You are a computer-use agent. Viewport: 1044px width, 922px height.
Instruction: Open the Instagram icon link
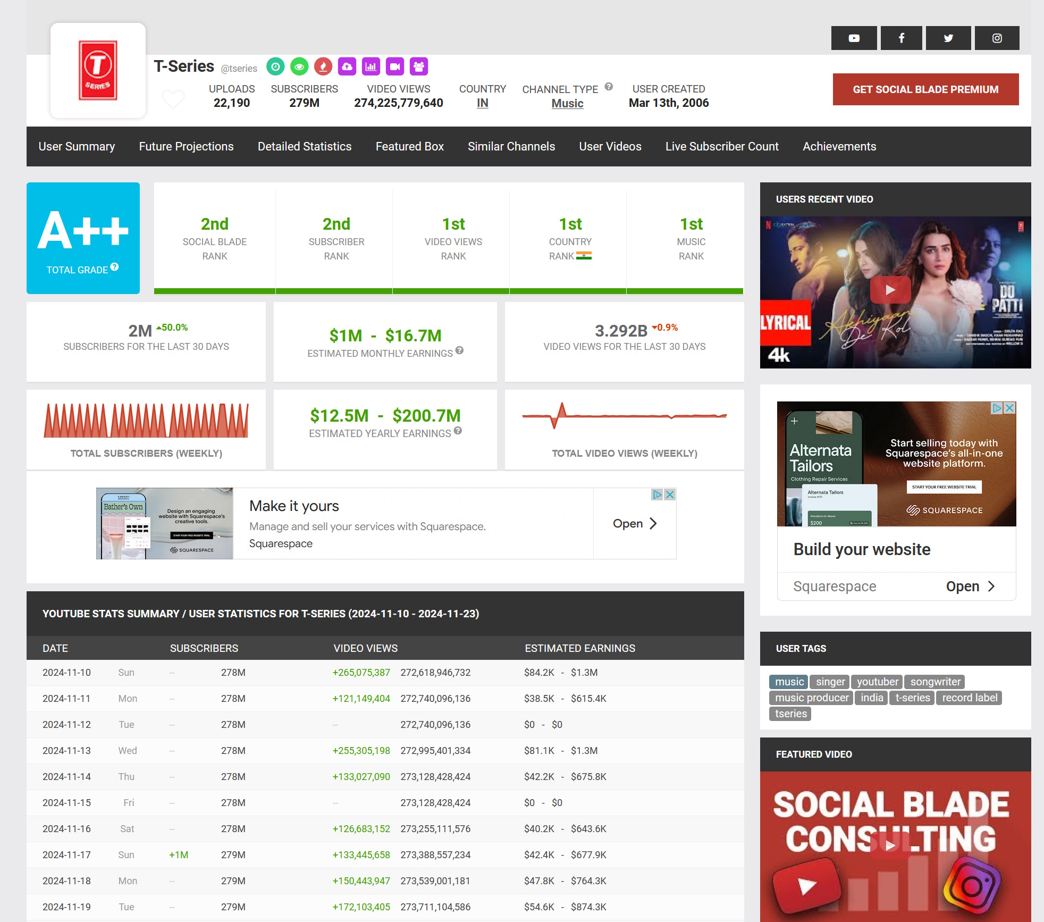997,38
